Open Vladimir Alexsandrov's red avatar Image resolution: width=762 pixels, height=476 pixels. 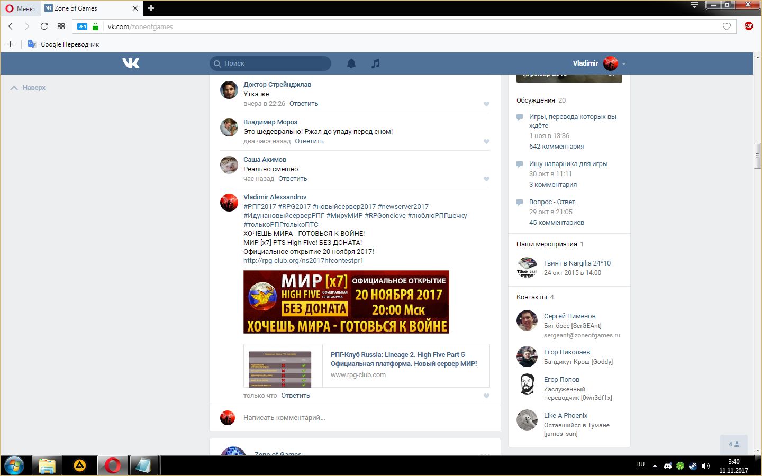229,203
